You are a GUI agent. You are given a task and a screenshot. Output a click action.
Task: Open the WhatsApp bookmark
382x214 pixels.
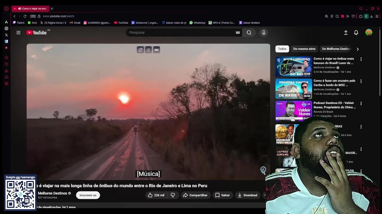pyautogui.click(x=197, y=23)
